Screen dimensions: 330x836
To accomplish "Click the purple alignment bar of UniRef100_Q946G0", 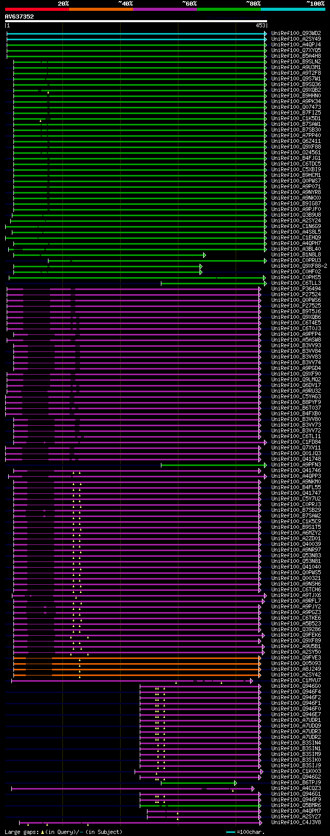I will pos(201,686).
